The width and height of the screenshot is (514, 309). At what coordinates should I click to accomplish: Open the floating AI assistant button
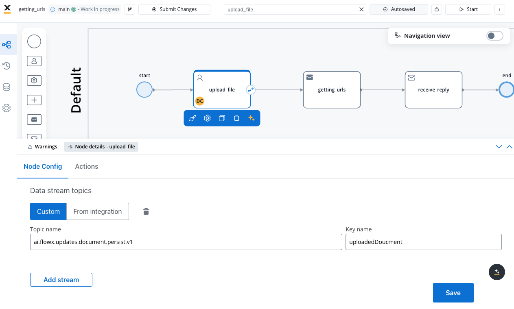coord(497,272)
